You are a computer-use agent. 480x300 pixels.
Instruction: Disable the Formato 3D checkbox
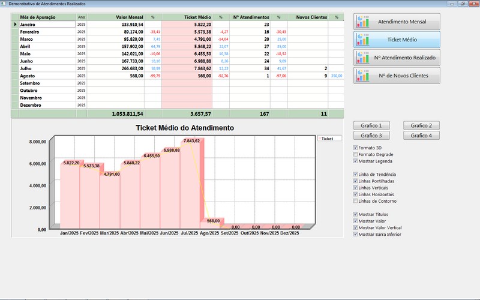(x=356, y=148)
